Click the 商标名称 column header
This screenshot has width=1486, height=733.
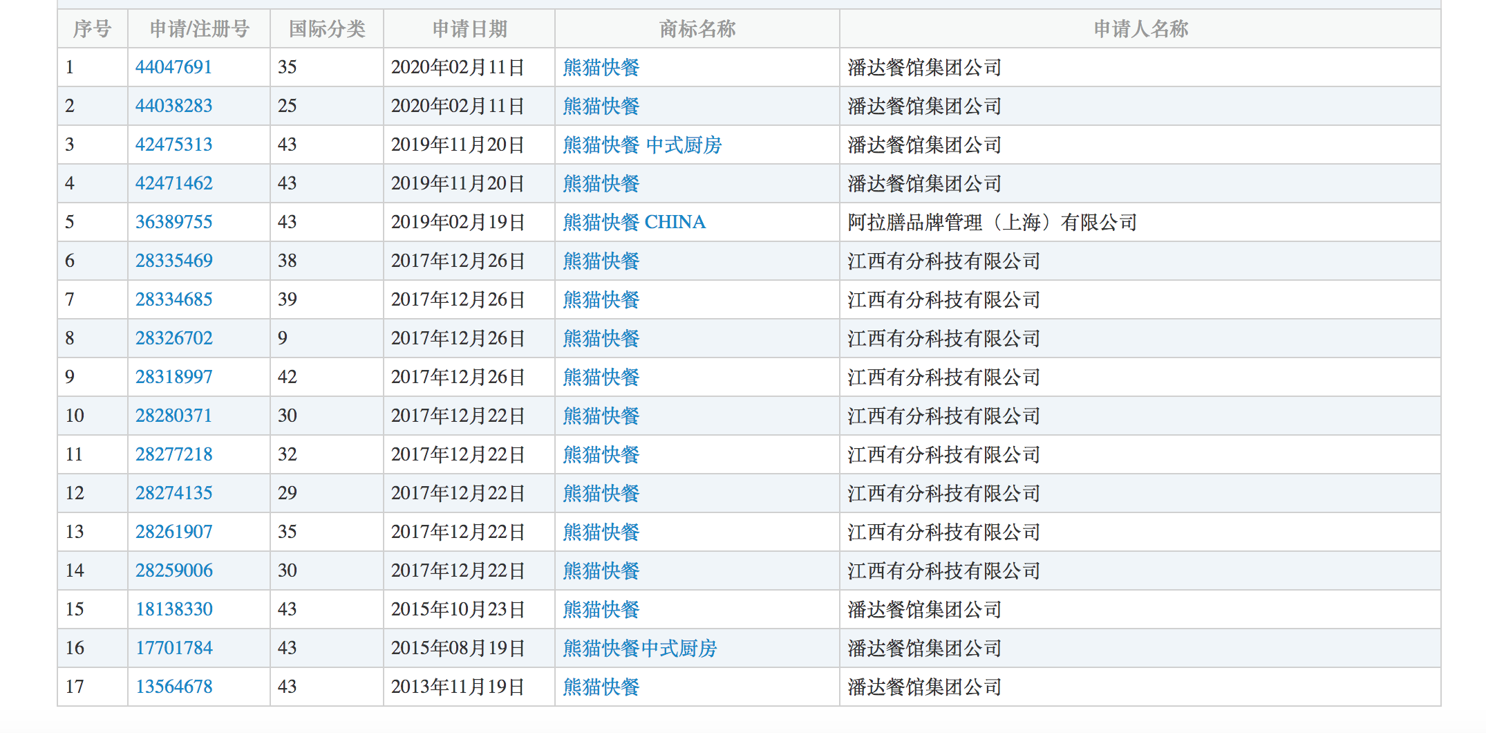(697, 28)
